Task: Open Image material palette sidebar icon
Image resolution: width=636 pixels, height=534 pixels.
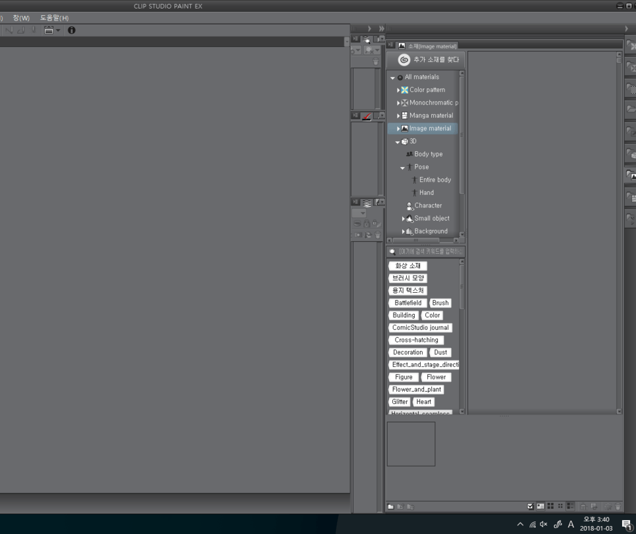Action: (631, 176)
